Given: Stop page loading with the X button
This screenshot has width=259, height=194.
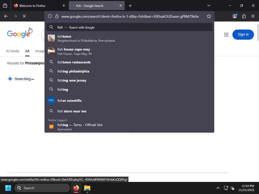Looking at the screenshot, I should pyautogui.click(x=24, y=16).
